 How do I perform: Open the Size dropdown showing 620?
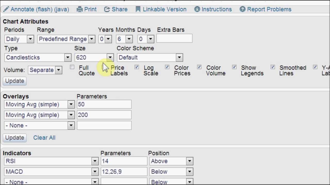point(94,58)
